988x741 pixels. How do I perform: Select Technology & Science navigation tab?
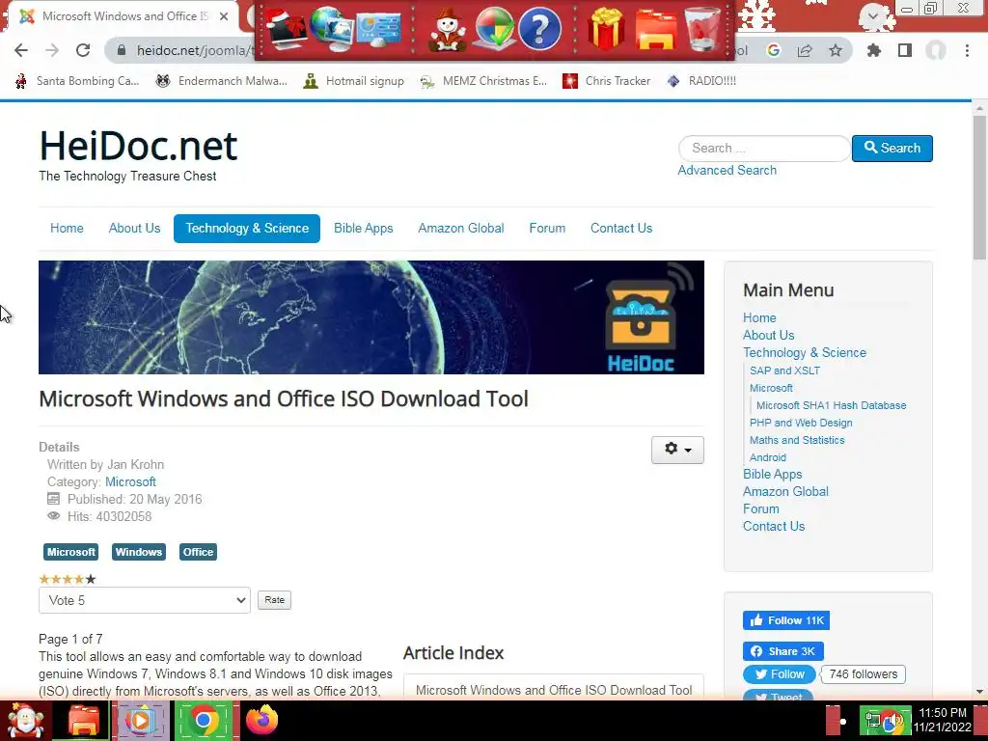tap(247, 228)
